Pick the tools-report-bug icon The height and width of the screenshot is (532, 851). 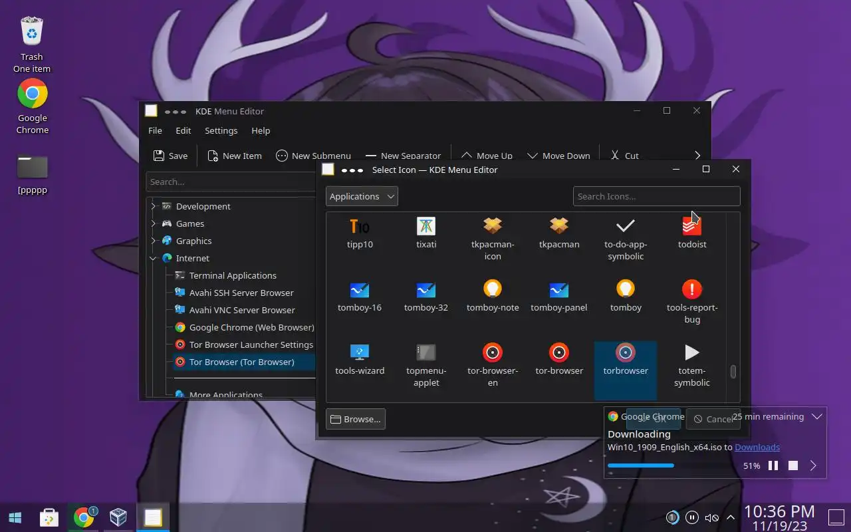pyautogui.click(x=692, y=289)
